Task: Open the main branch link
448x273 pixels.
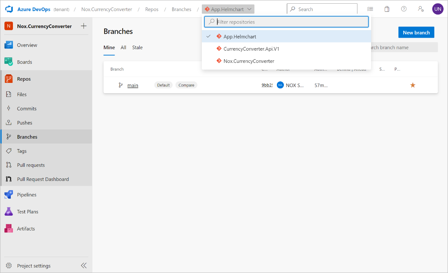Action: coord(133,85)
